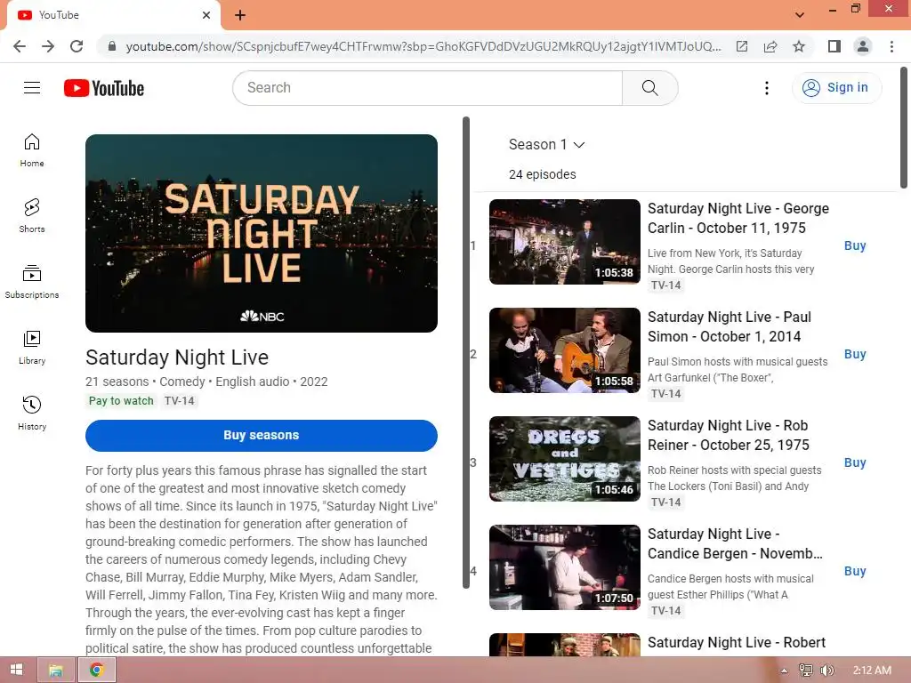Viewport: 911px width, 683px height.
Task: Reload the page
Action: (77, 46)
